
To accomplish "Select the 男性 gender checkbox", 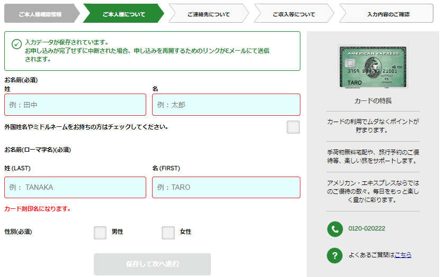I will 100,233.
